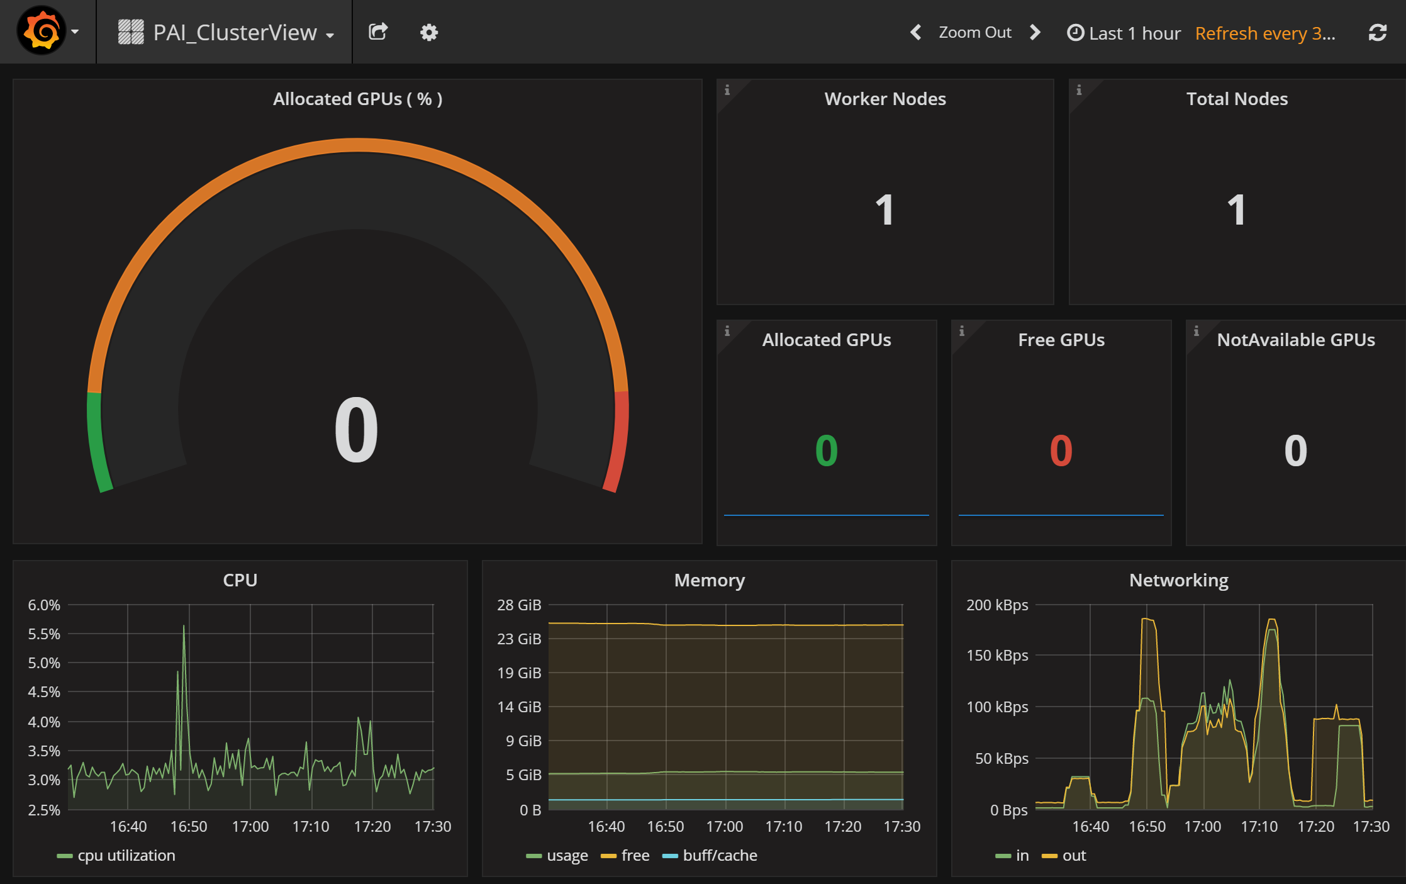Image resolution: width=1406 pixels, height=884 pixels.
Task: Click the refresh dashboard icon
Action: coord(1378,33)
